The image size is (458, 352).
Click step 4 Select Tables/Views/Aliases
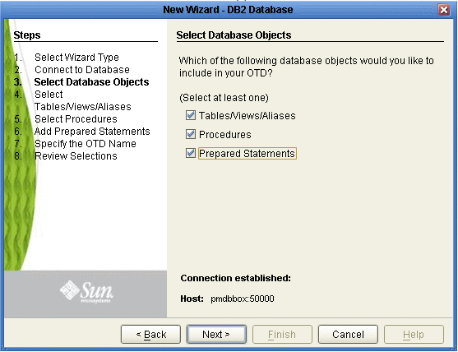[x=83, y=100]
